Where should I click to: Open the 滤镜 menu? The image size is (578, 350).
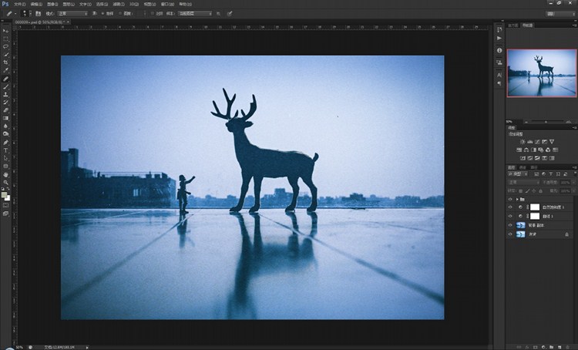[x=118, y=4]
